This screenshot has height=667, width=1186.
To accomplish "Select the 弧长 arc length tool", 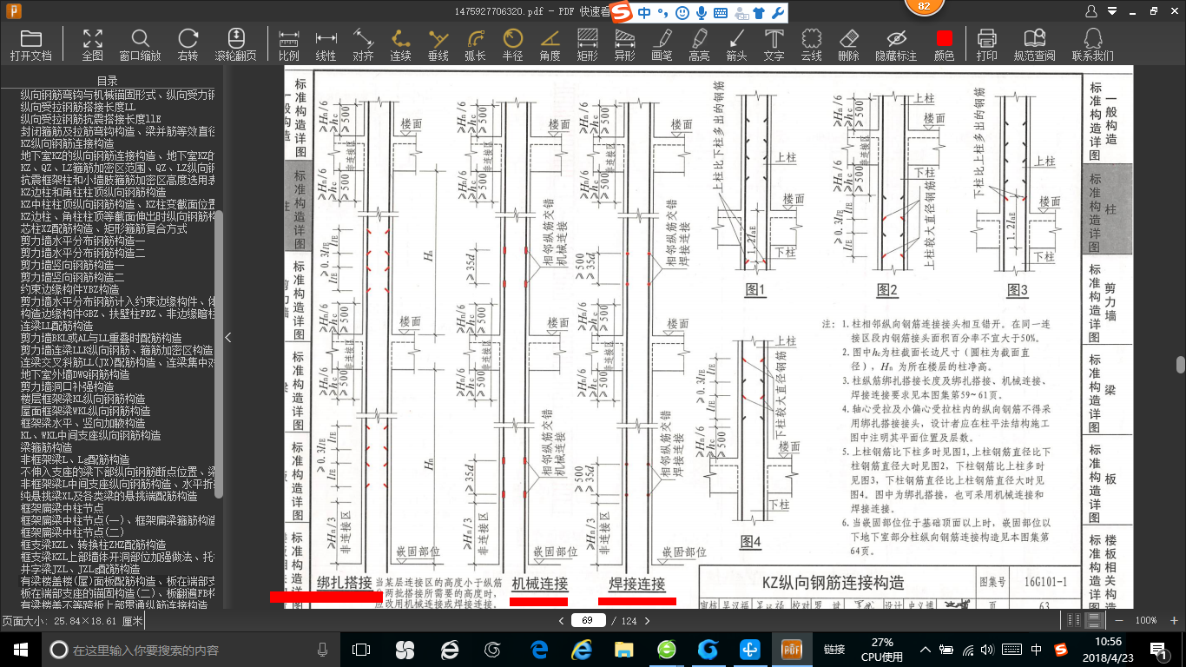I will [x=475, y=44].
